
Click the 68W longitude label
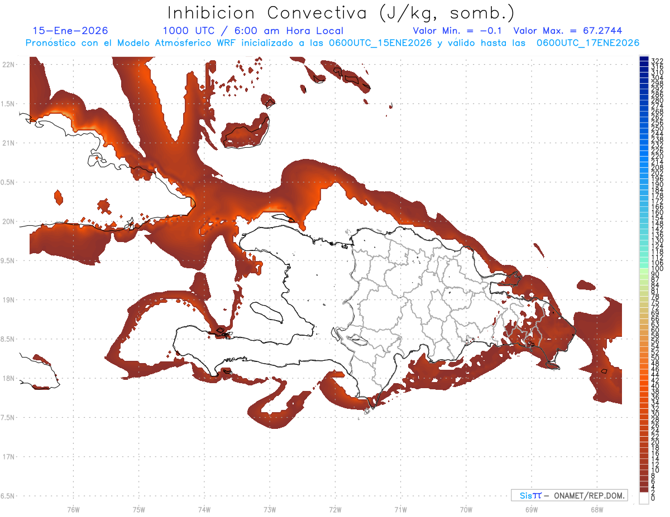pos(597,509)
